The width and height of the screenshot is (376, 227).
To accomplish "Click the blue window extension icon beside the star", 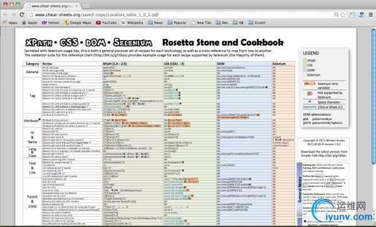I will (x=352, y=14).
